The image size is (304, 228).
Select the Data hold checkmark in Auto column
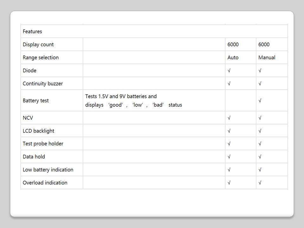229,156
